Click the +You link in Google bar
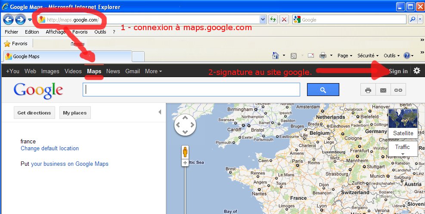The image size is (425, 214). pos(13,71)
